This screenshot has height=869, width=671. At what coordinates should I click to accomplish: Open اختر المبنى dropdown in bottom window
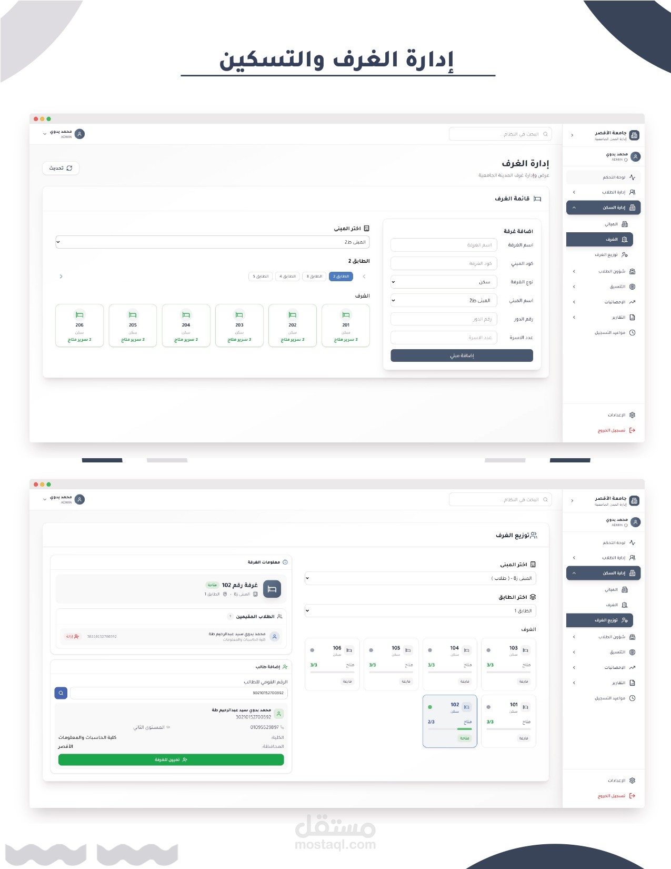pyautogui.click(x=420, y=578)
